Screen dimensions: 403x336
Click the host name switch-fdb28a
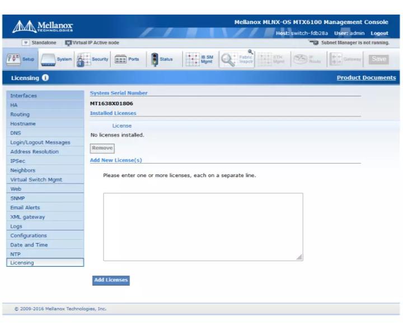point(310,33)
